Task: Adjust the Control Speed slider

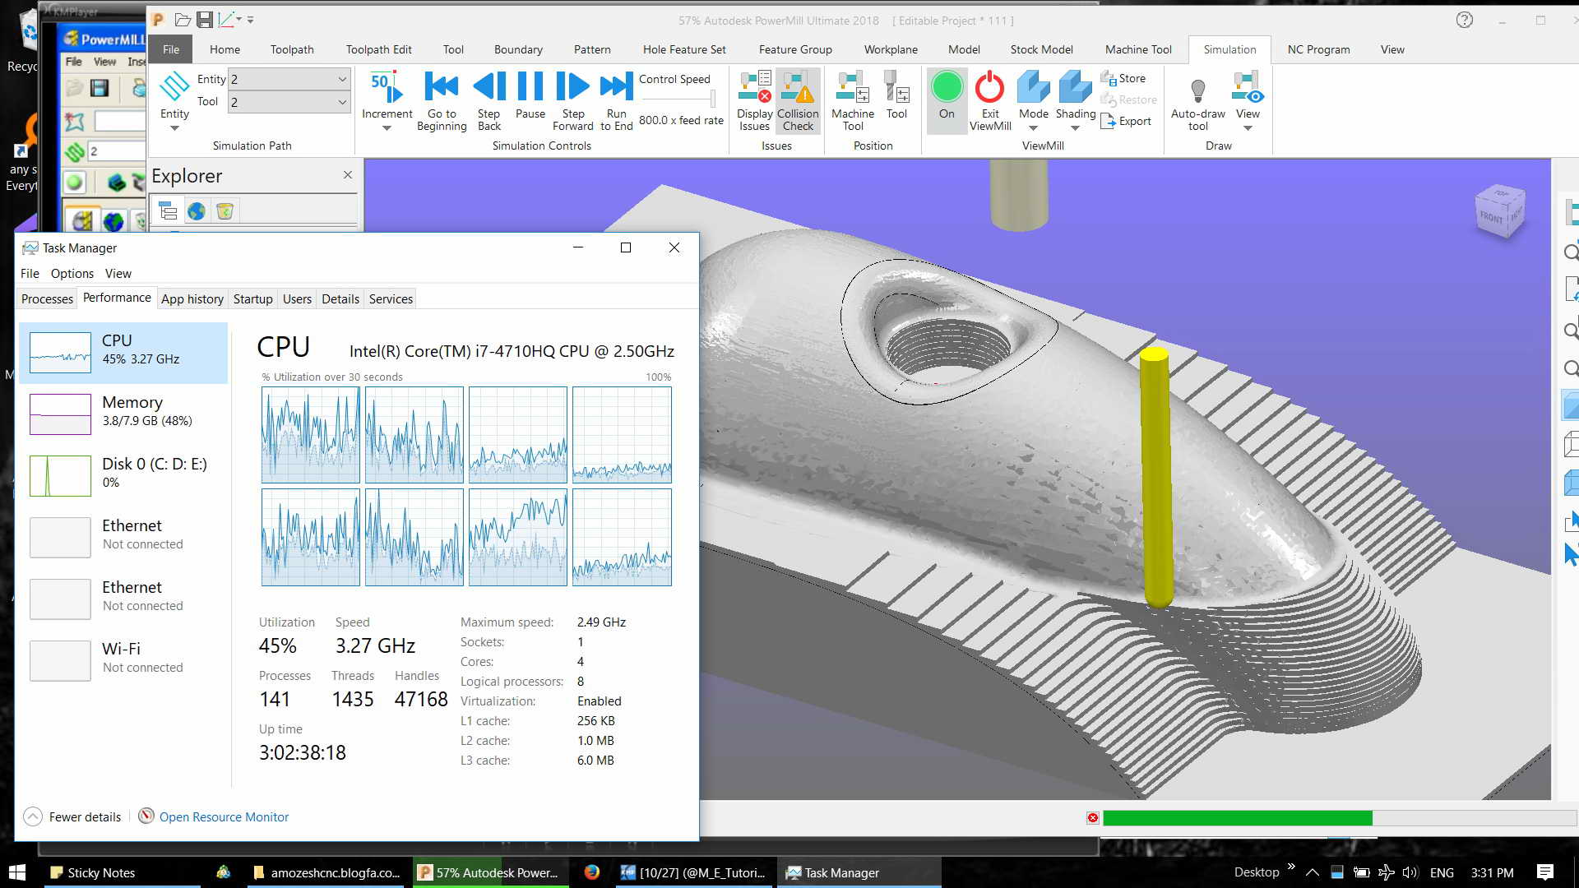Action: click(x=712, y=99)
